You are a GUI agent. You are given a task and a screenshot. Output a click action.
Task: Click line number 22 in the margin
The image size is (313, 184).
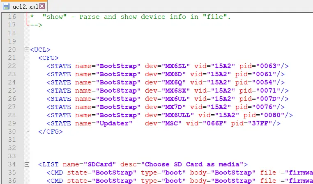click(x=12, y=66)
